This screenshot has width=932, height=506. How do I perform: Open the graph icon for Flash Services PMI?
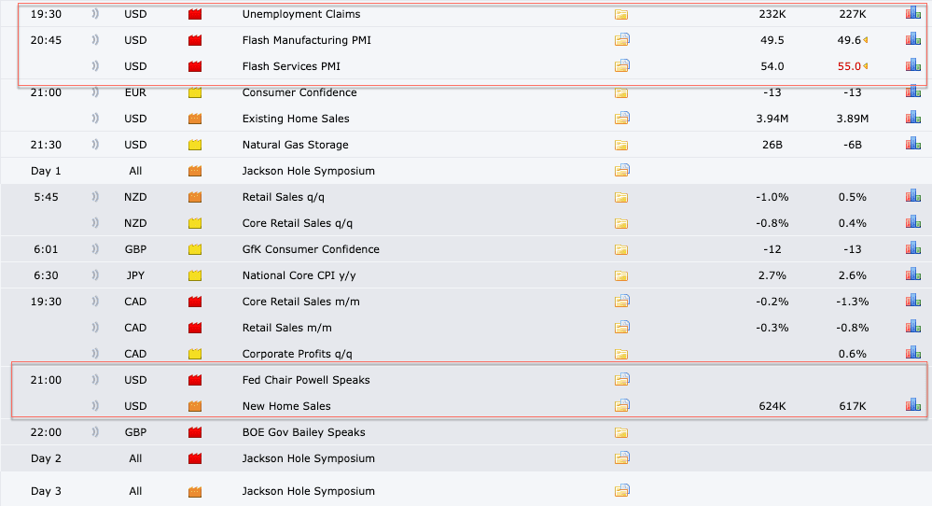[912, 66]
